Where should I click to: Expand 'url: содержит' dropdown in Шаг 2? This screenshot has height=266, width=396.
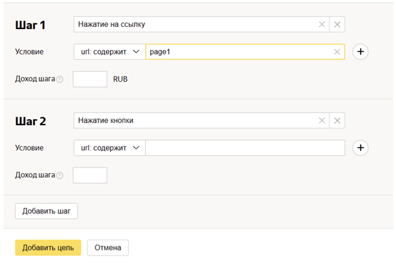[109, 148]
